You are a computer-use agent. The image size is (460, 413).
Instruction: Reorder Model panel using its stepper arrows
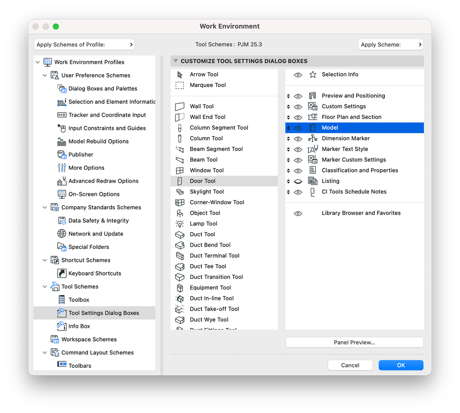coord(289,128)
